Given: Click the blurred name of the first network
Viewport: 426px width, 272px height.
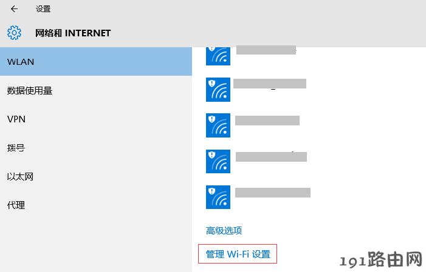Looking at the screenshot, I should pos(266,50).
